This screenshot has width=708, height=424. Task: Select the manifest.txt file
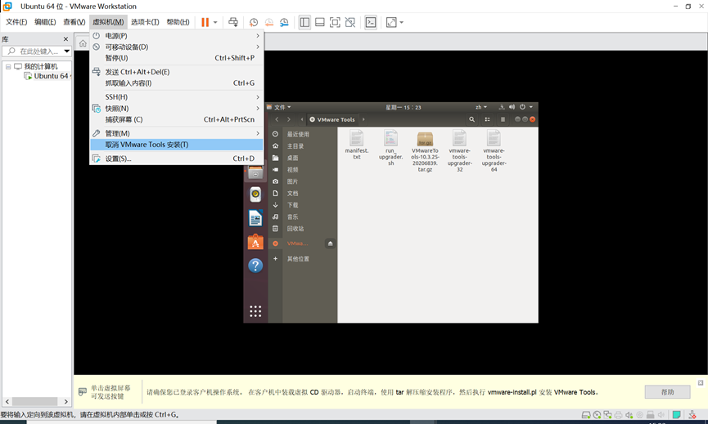pos(357,145)
